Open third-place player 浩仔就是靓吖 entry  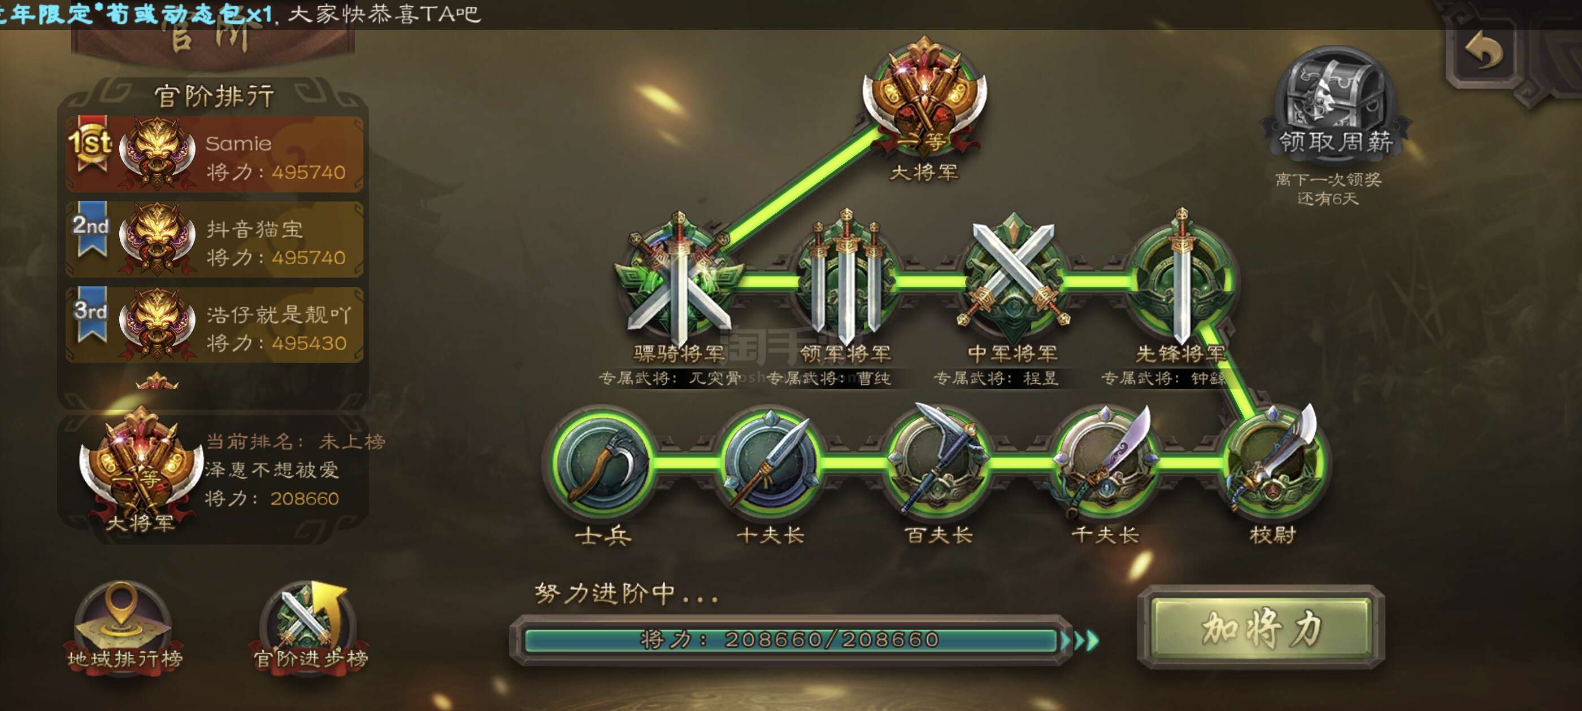pos(214,325)
